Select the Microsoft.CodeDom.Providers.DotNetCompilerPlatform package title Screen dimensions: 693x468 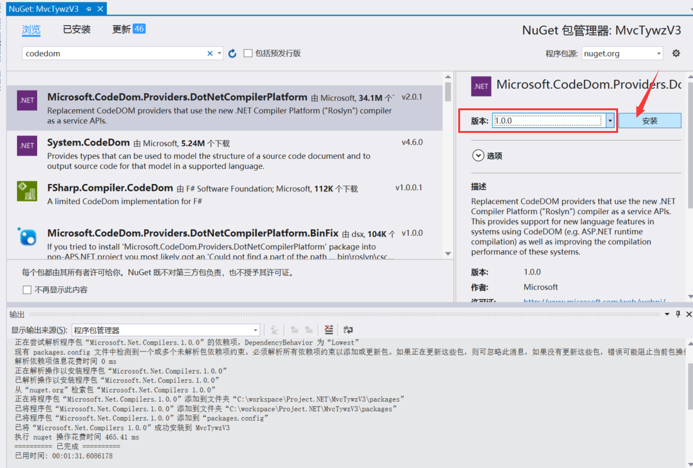tap(177, 97)
